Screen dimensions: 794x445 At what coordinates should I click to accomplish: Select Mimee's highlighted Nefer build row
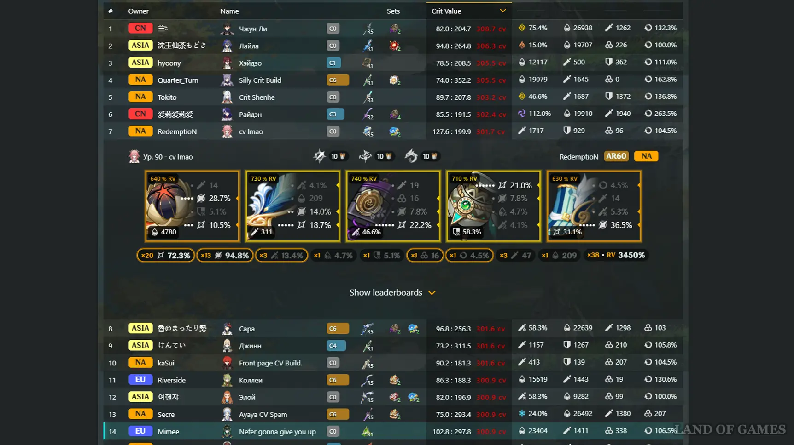pyautogui.click(x=393, y=432)
